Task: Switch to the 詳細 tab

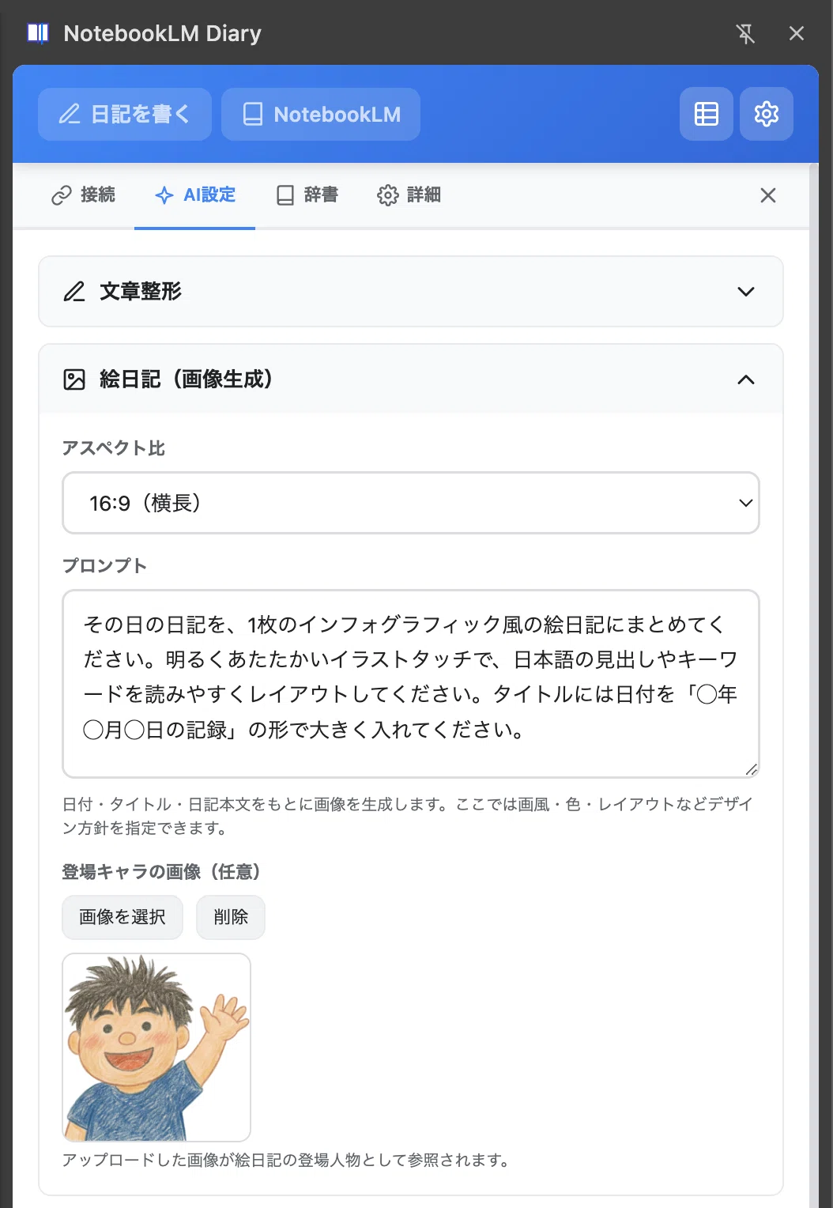Action: click(x=409, y=195)
